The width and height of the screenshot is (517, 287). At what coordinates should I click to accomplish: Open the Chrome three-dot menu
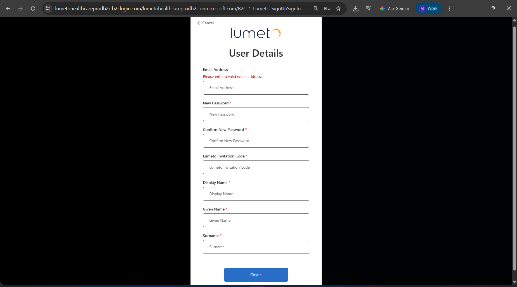pos(449,8)
